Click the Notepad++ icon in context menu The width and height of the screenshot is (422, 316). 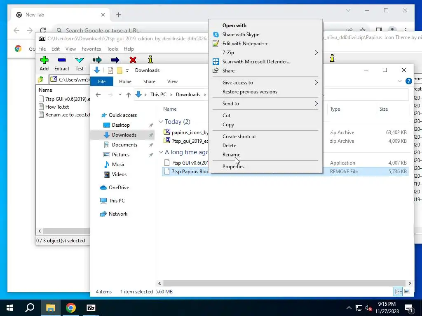point(216,44)
